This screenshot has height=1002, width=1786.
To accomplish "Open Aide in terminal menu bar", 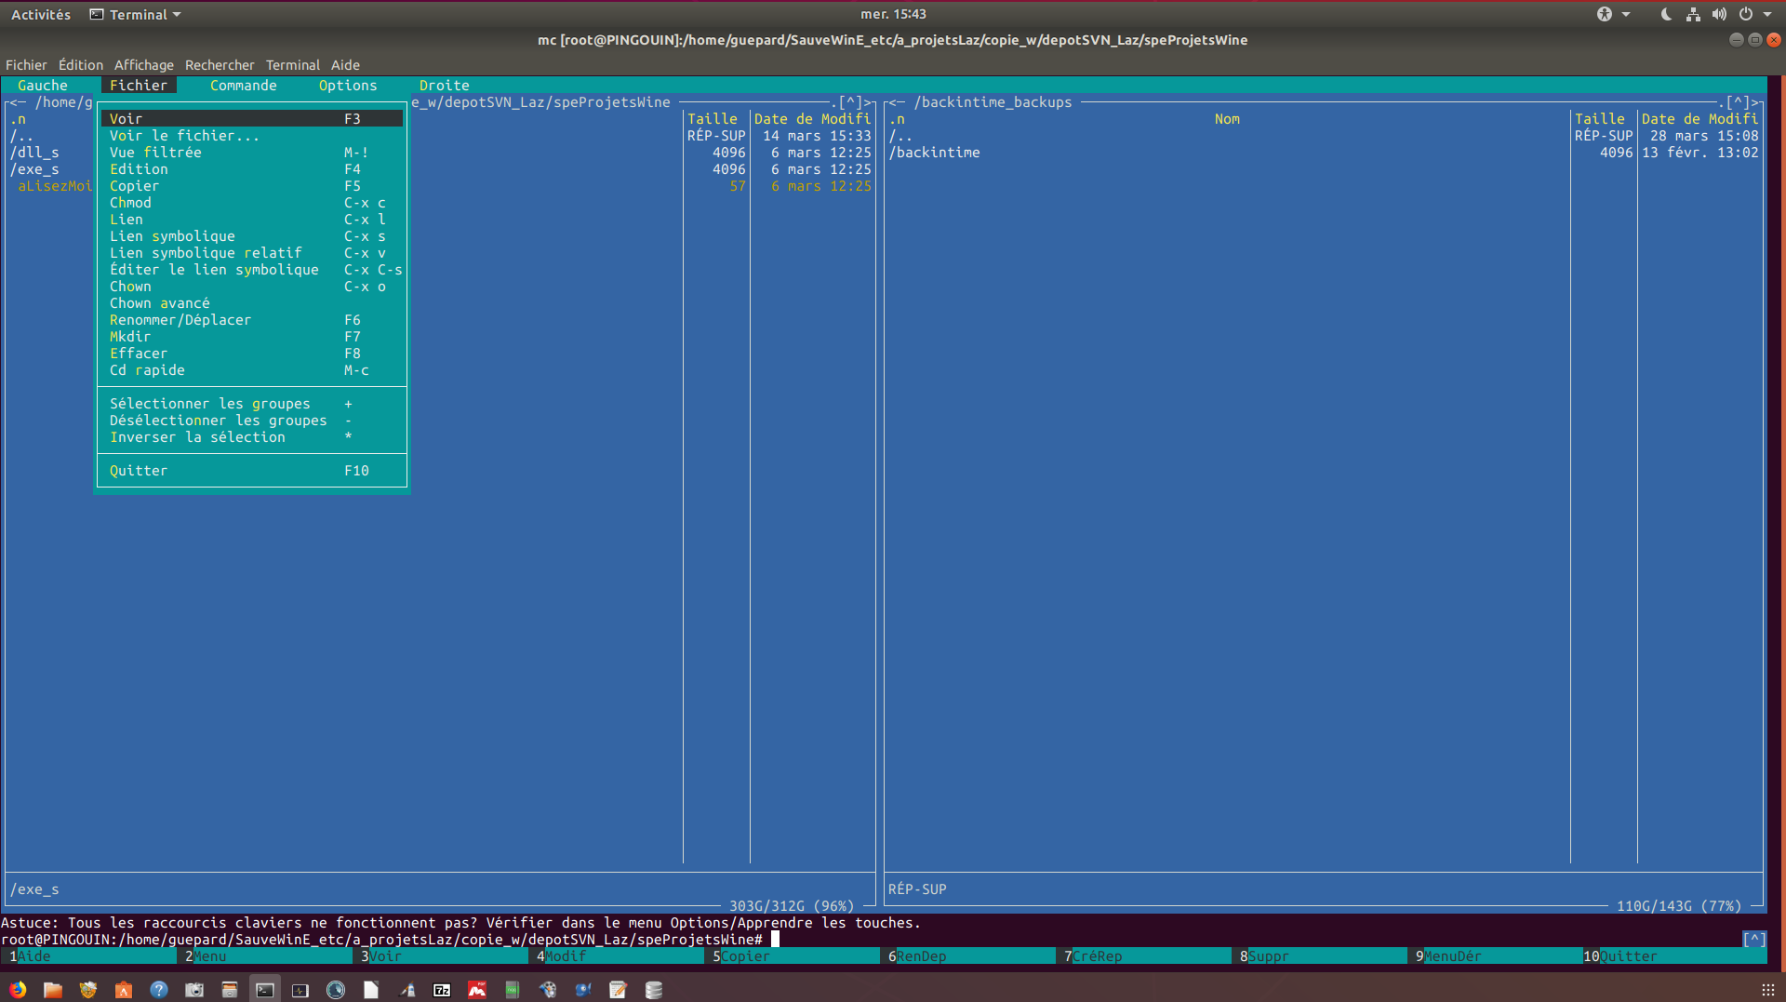I will click(x=345, y=65).
